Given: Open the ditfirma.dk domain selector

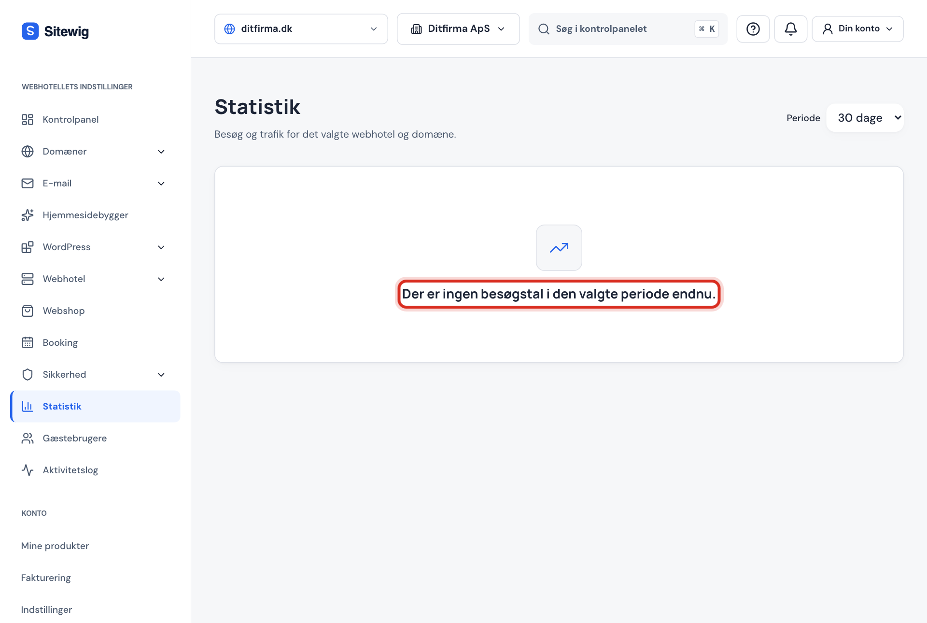Looking at the screenshot, I should [301, 29].
